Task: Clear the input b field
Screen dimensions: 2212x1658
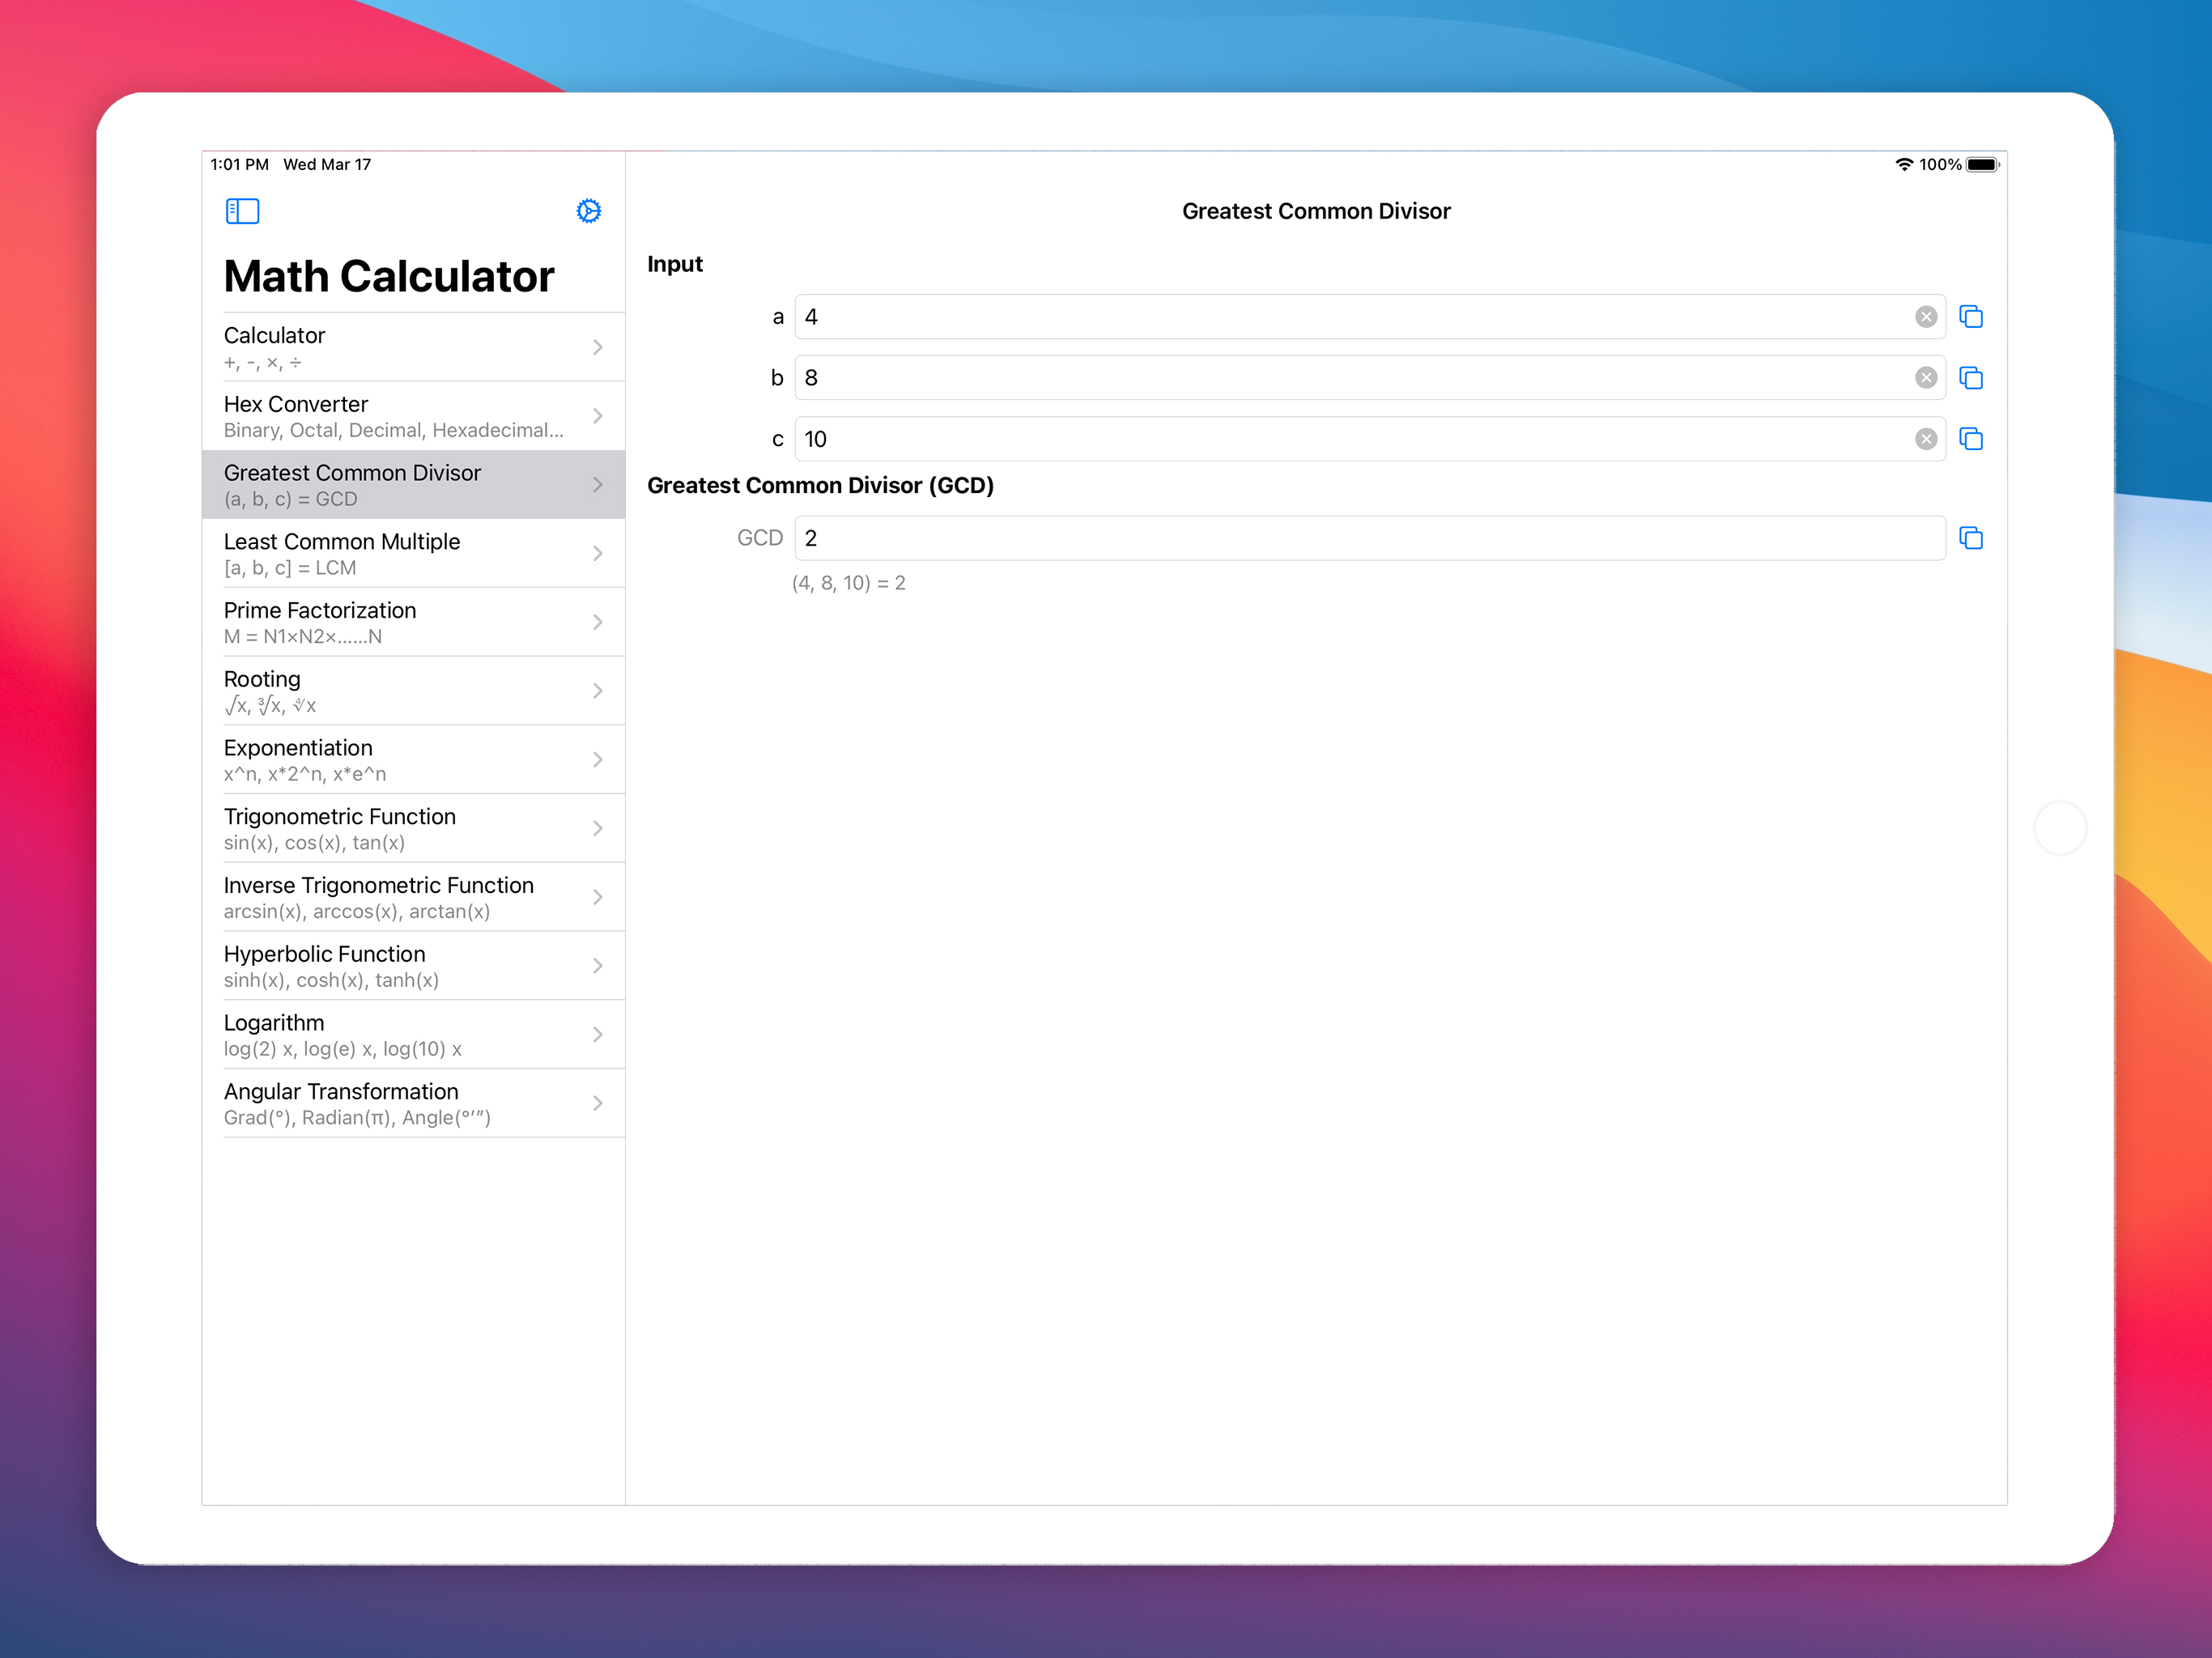Action: click(1925, 378)
